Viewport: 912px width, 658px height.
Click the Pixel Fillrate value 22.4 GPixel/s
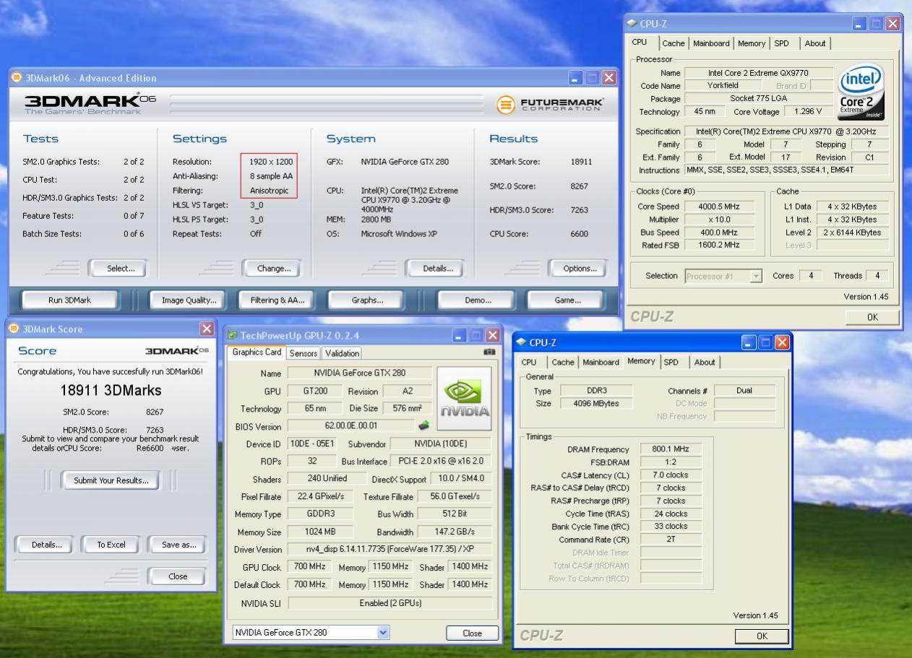click(320, 497)
